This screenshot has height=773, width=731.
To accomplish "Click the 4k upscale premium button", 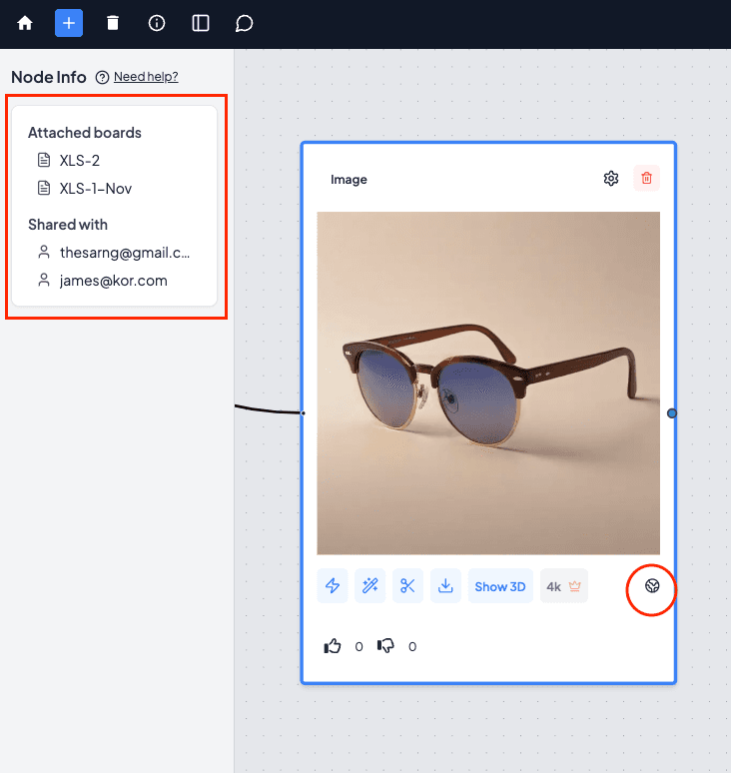I will click(x=564, y=586).
